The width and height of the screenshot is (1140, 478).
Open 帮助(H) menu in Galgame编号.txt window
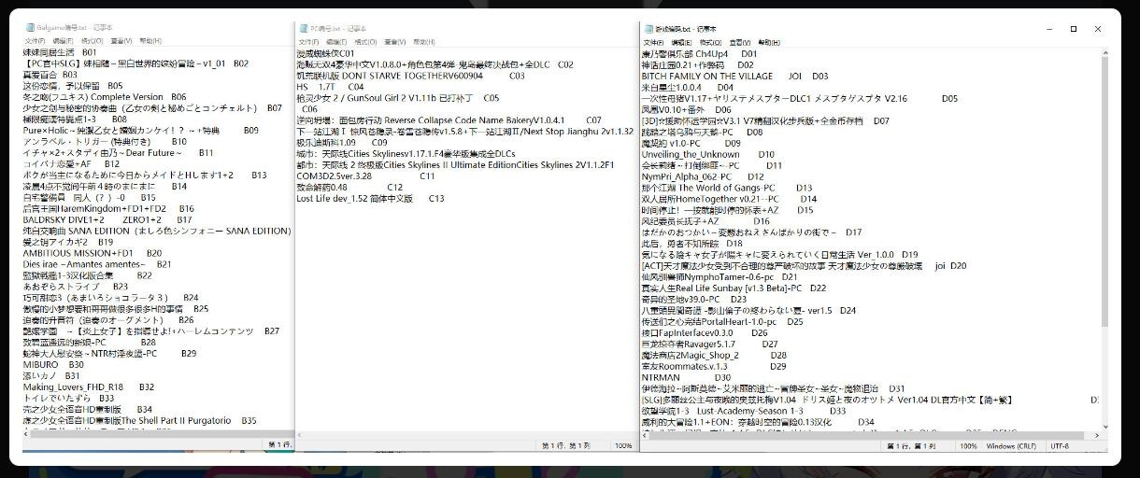pos(150,41)
